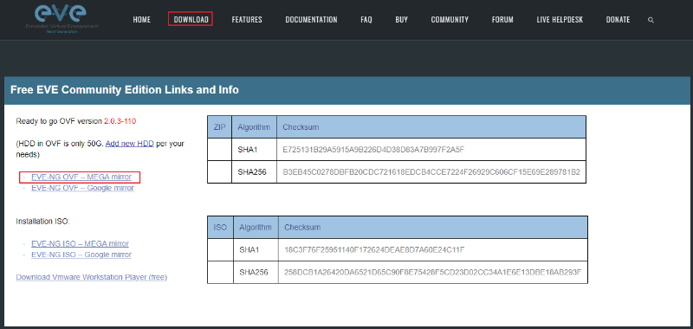Click the EVE-NG logo

tap(62, 19)
